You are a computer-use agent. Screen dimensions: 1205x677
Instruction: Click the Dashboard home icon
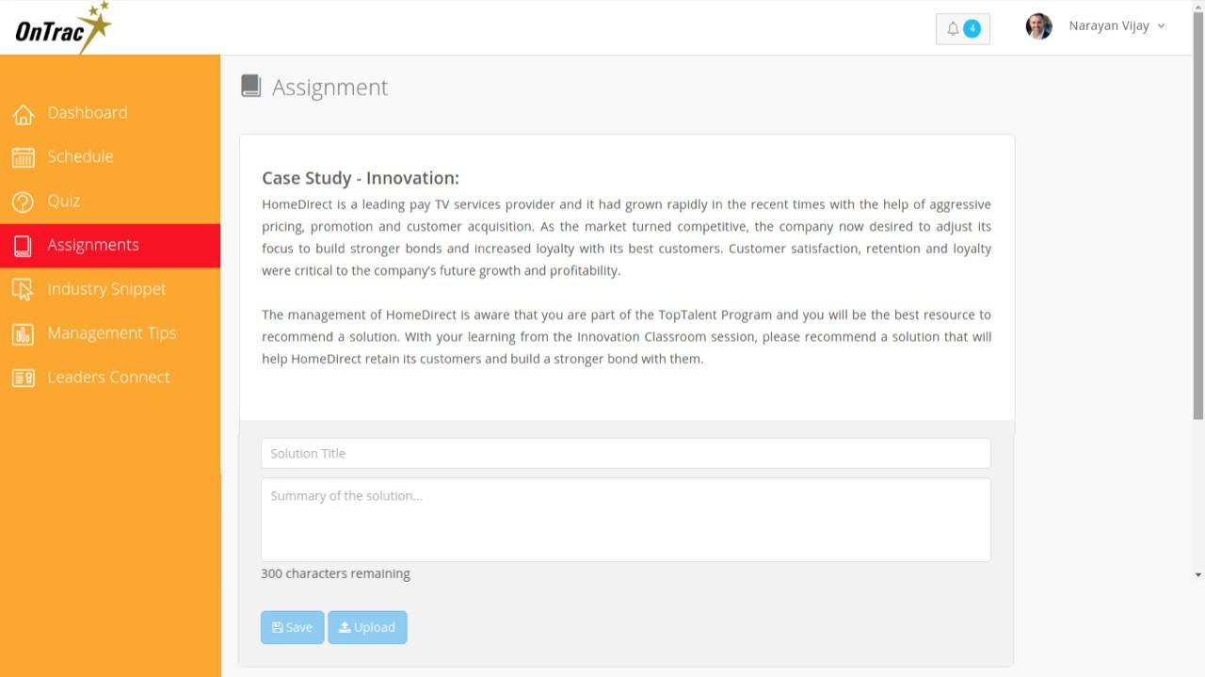coord(24,114)
